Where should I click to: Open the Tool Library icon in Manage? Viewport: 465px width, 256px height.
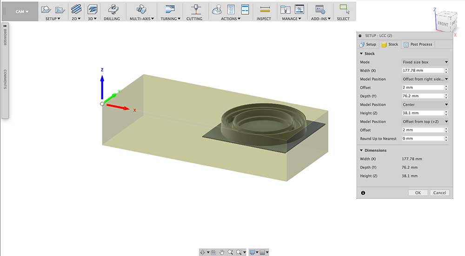pyautogui.click(x=286, y=9)
